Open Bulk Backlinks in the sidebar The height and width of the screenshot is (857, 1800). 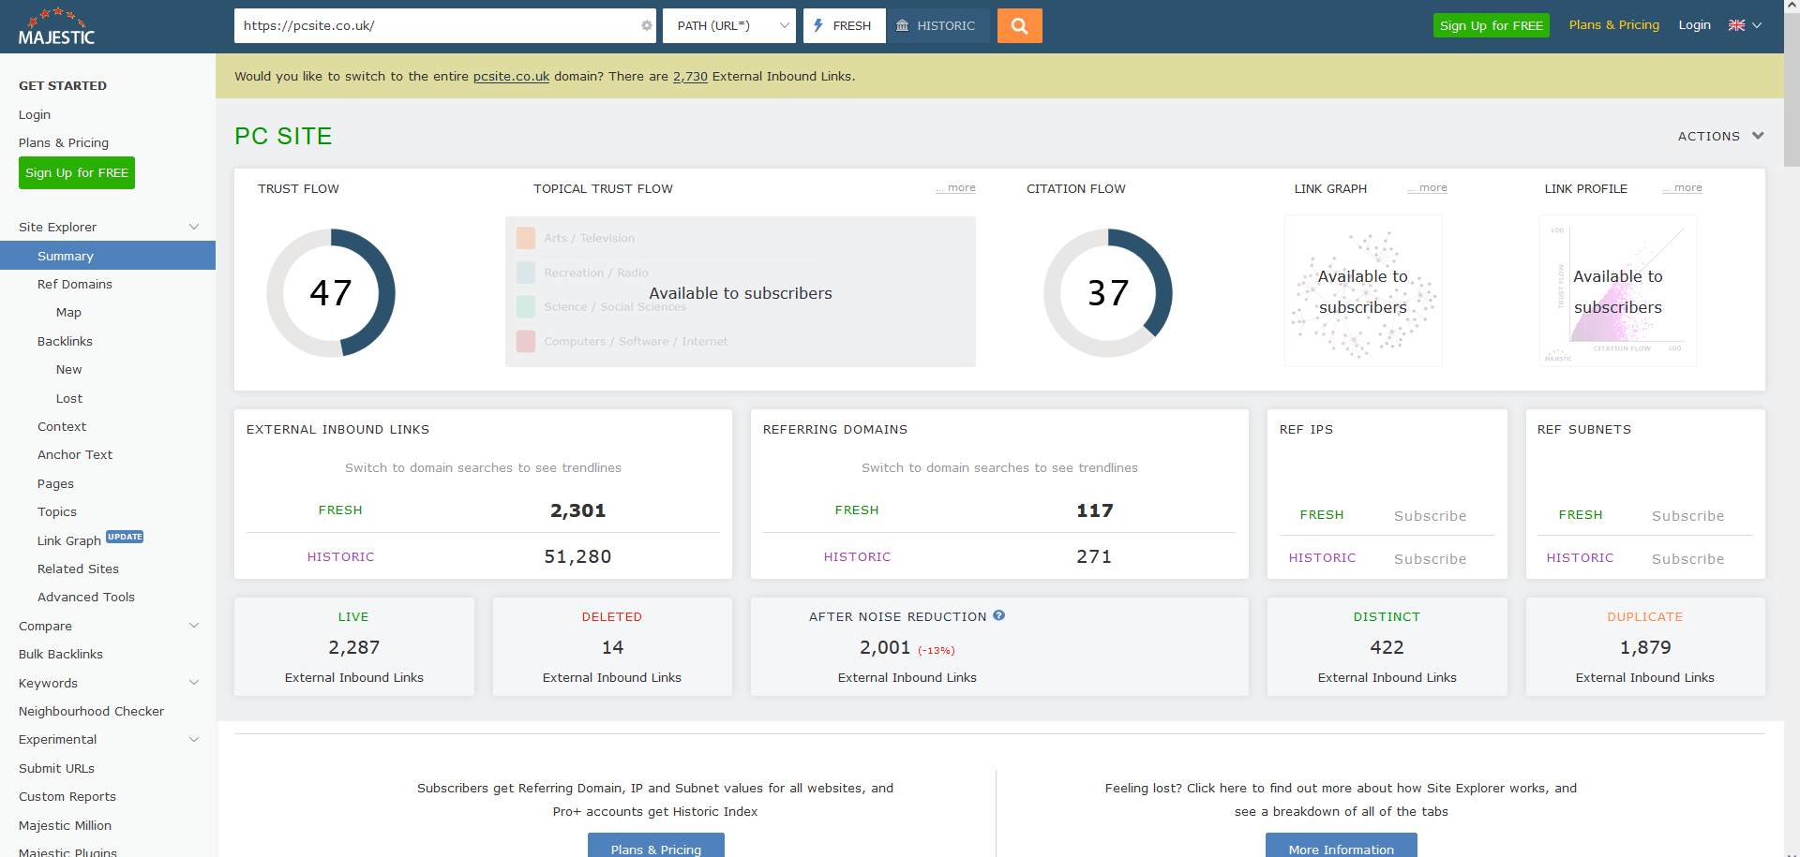point(61,654)
